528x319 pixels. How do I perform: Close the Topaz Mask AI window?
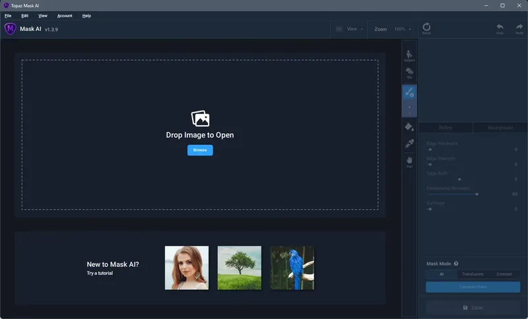pos(519,5)
